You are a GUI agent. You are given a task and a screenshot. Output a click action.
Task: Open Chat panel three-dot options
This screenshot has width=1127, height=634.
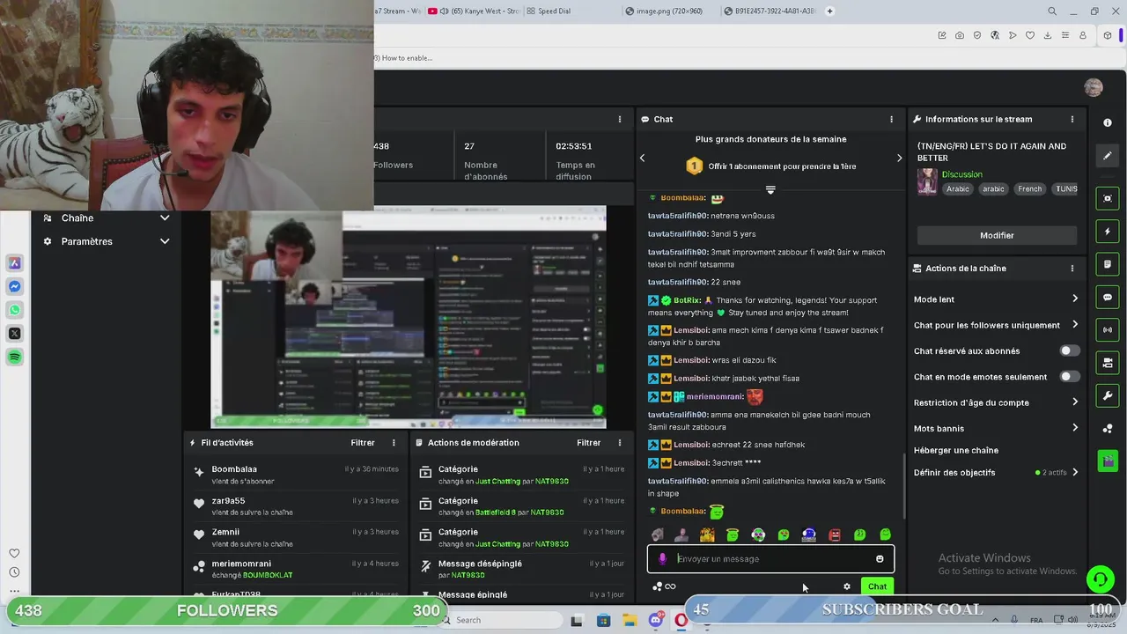(891, 119)
